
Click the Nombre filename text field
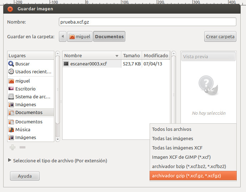point(147,22)
